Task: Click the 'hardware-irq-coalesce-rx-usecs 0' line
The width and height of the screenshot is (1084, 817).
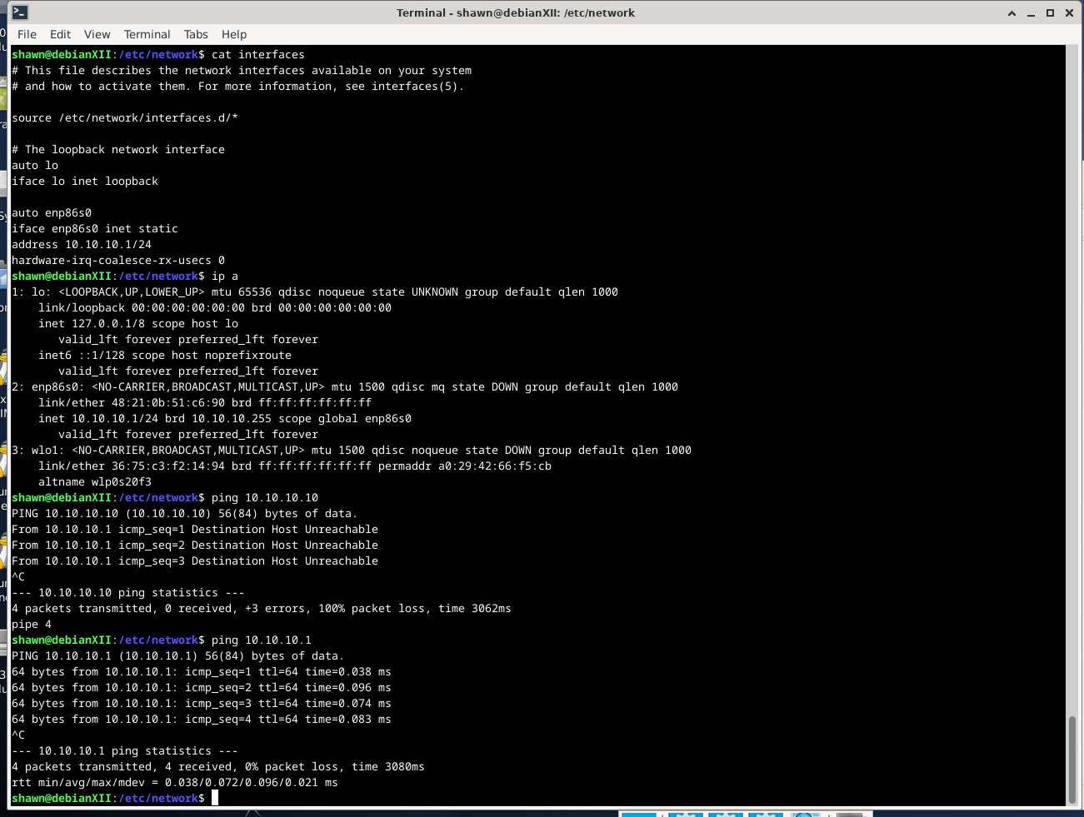Action: click(x=118, y=261)
